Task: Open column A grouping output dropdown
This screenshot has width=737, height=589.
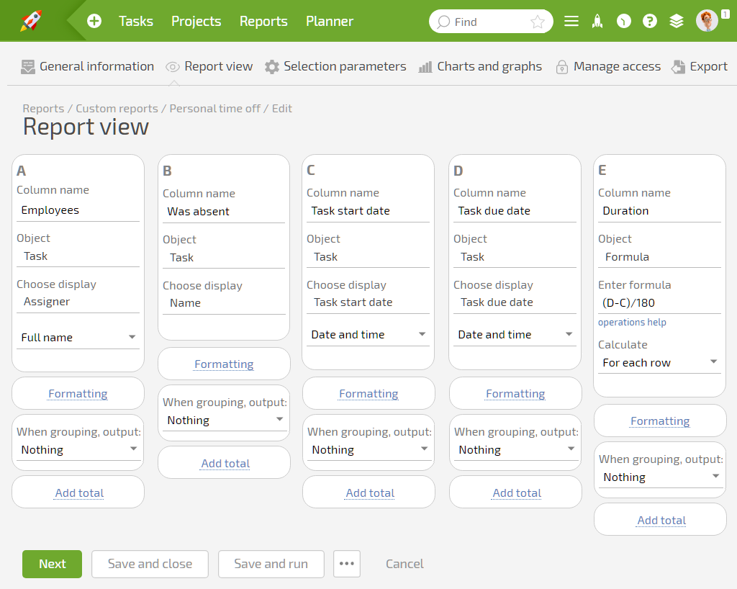Action: tap(78, 450)
